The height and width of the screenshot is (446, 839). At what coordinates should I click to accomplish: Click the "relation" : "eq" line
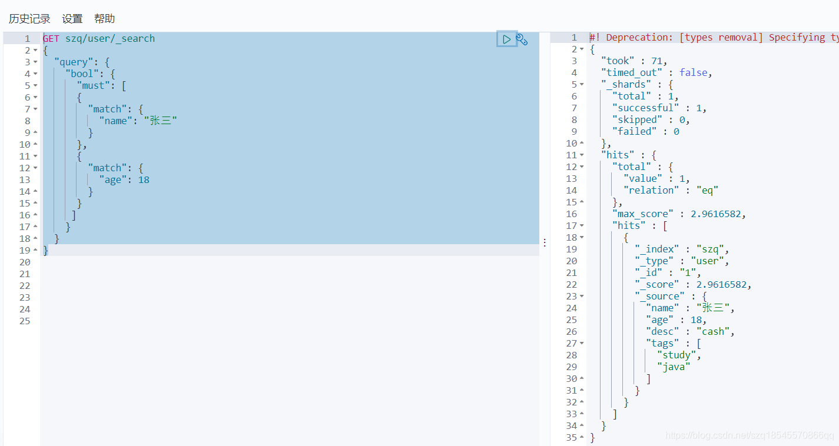tap(671, 191)
